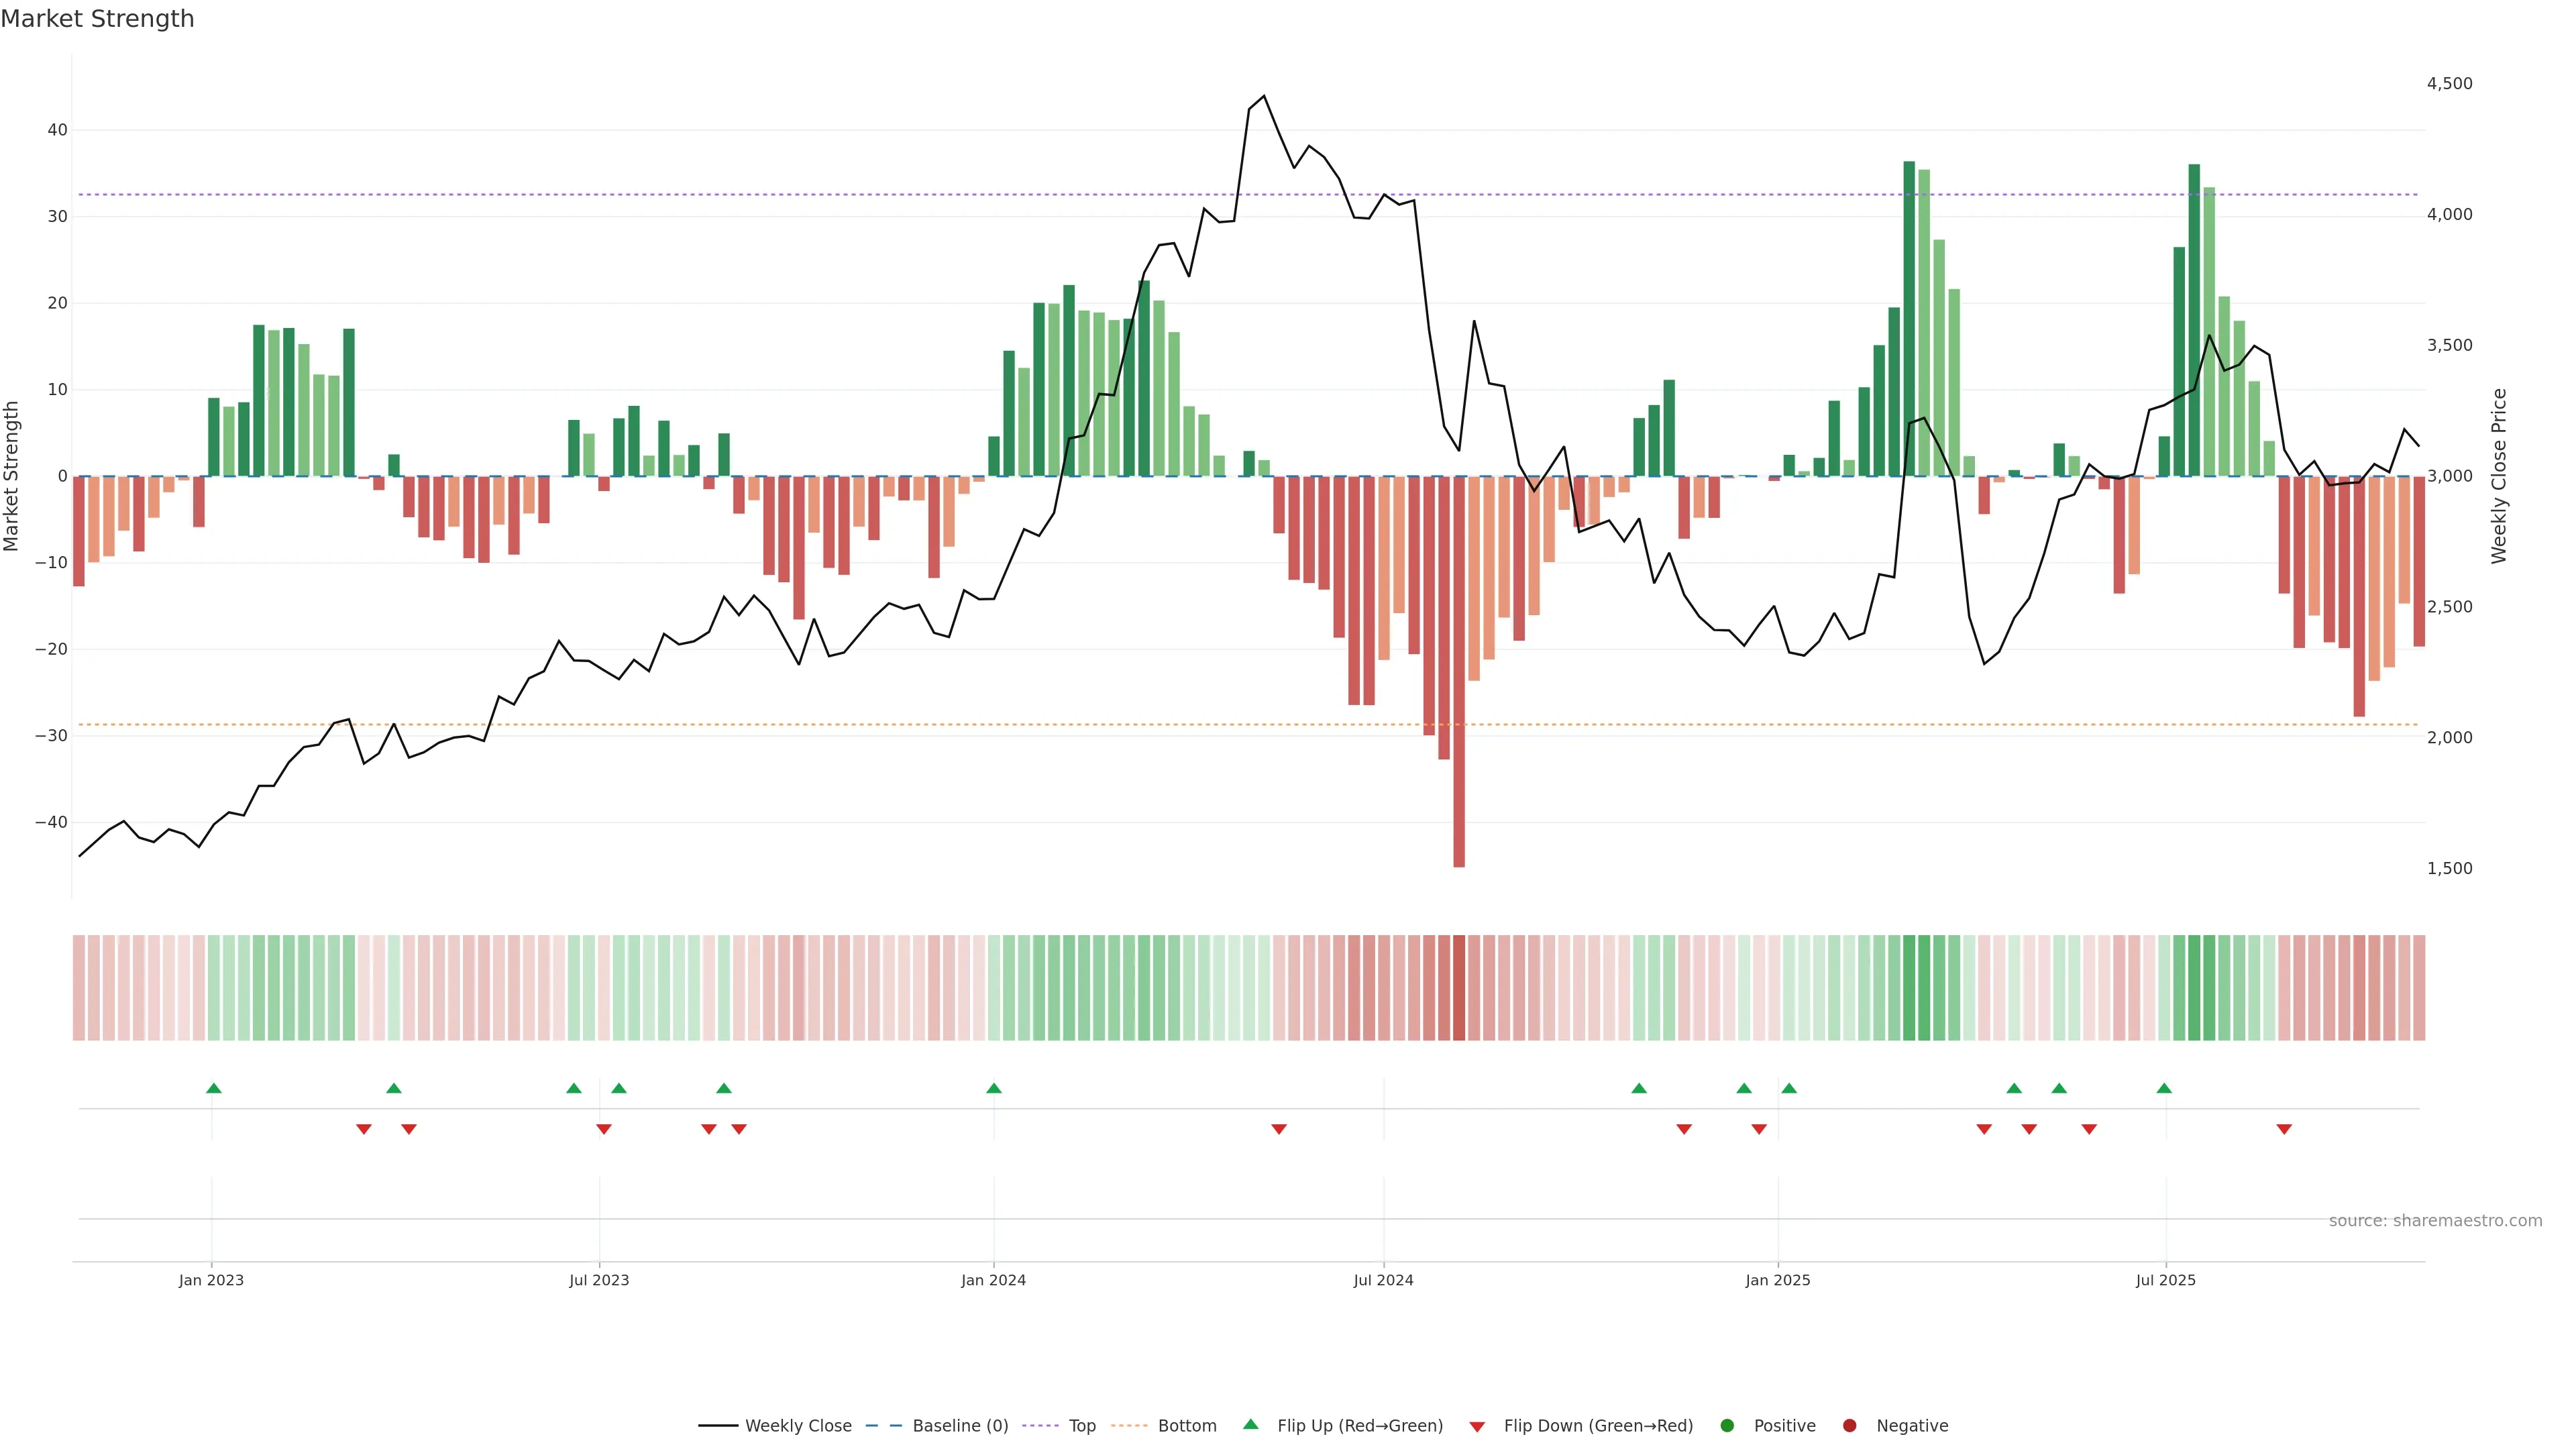Viewport: 2576px width, 1449px height.
Task: Click the flip-up triangle marker at Jan 2024
Action: pos(993,1088)
